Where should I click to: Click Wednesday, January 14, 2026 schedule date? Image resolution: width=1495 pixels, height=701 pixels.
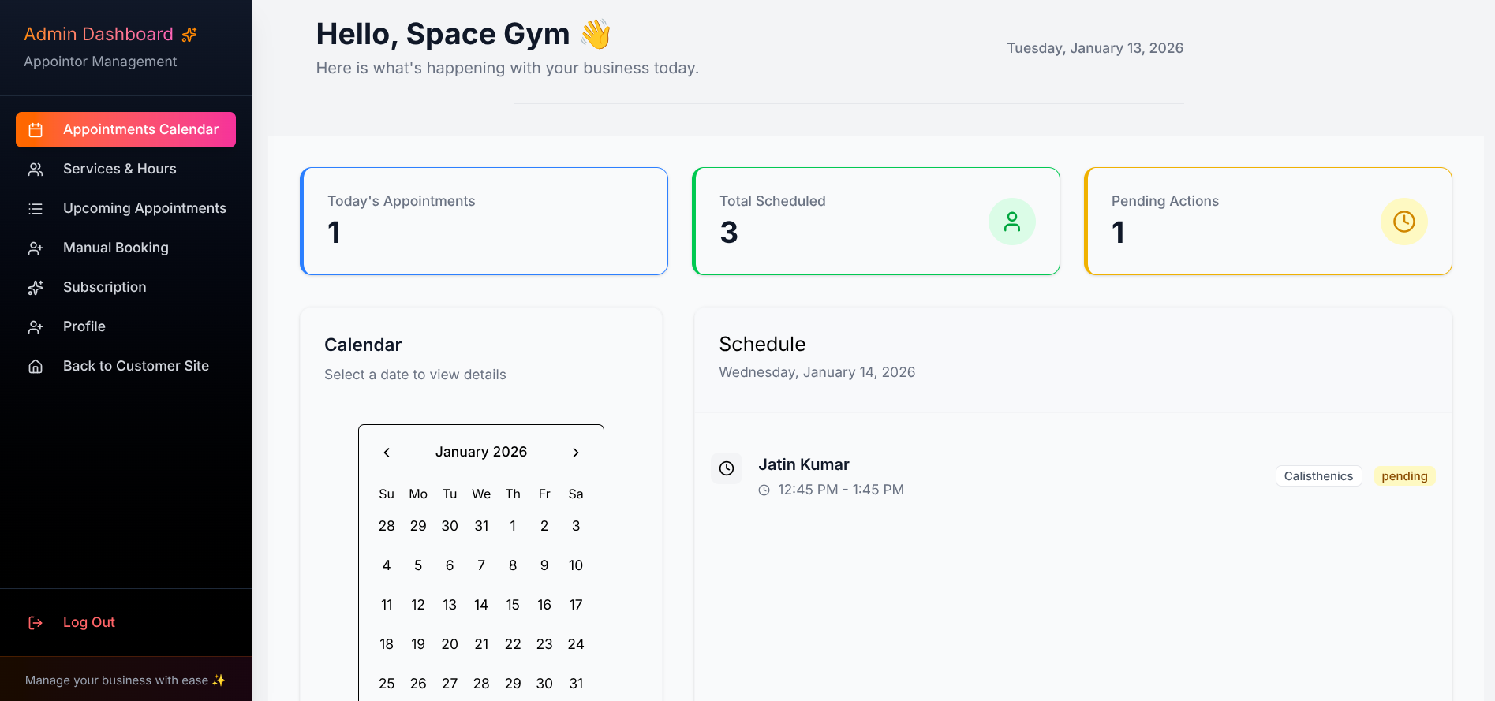817,372
